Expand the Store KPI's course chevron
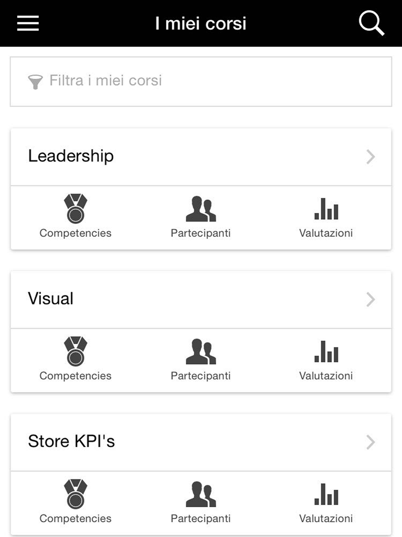The image size is (402, 537). pyautogui.click(x=371, y=442)
